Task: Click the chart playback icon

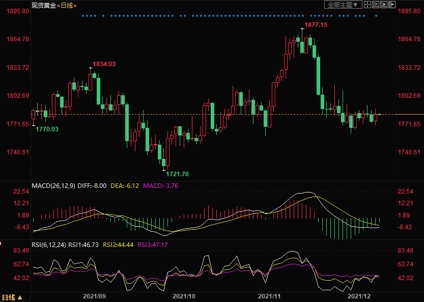Action: (384, 5)
